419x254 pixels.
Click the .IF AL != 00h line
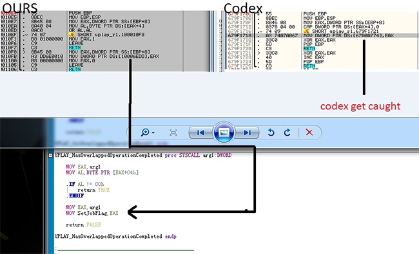(85, 184)
